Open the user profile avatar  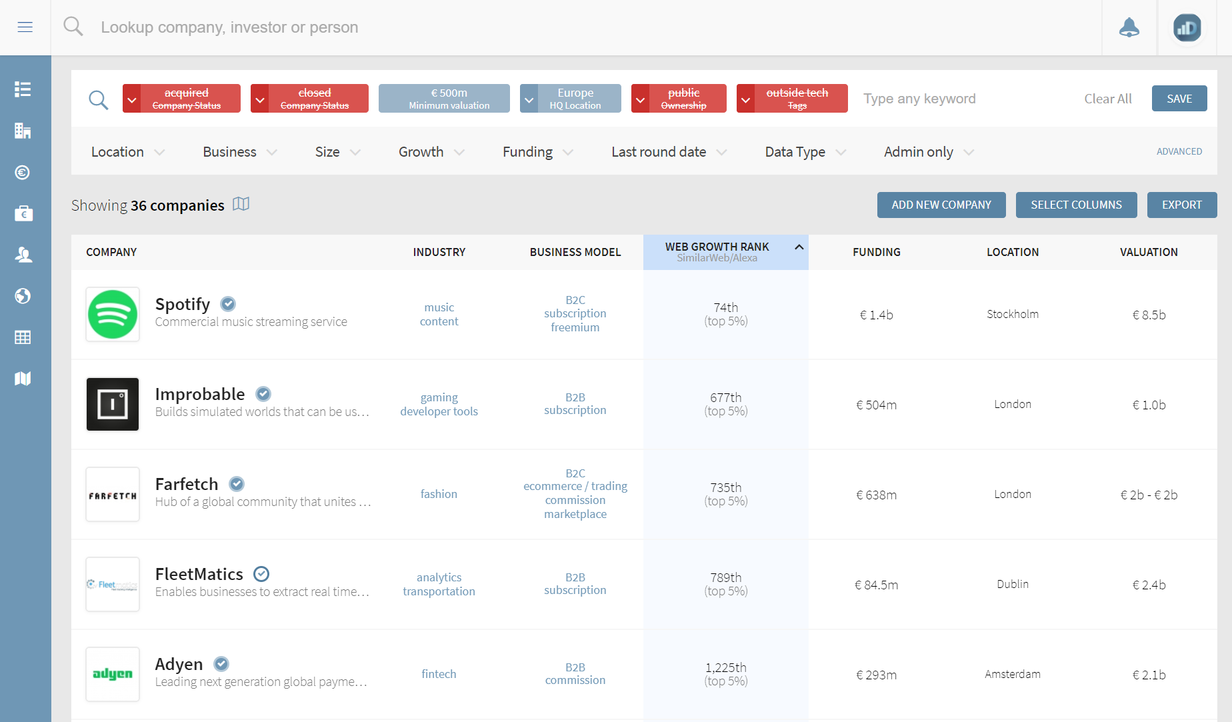[x=1187, y=28]
